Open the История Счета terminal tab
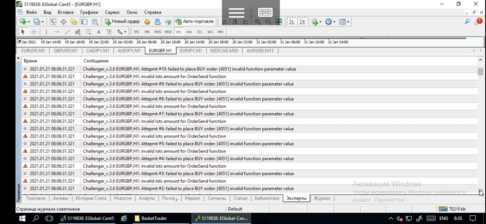Viewport: 486px width, 224px height. (x=91, y=198)
